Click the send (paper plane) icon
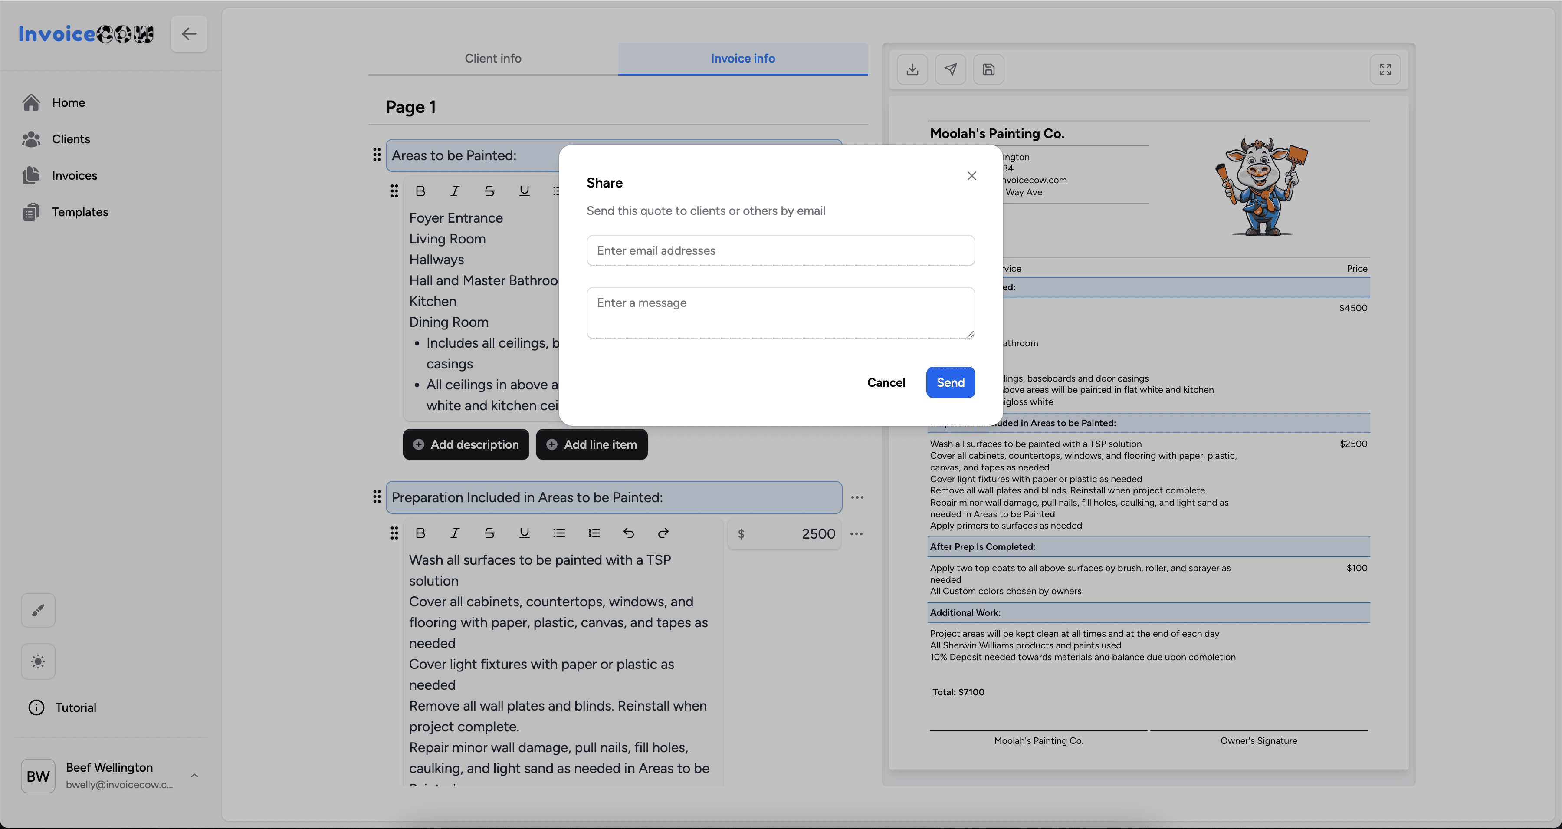 pyautogui.click(x=950, y=69)
